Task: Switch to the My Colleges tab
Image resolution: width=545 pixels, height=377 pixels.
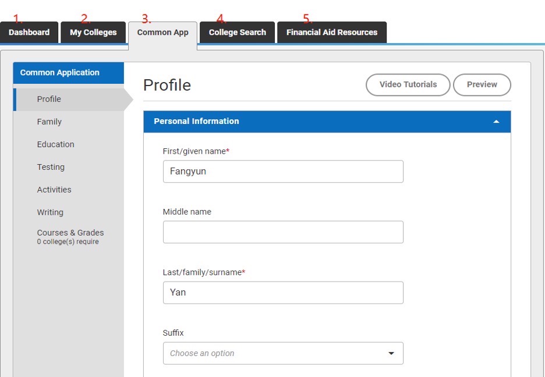Action: [x=93, y=33]
